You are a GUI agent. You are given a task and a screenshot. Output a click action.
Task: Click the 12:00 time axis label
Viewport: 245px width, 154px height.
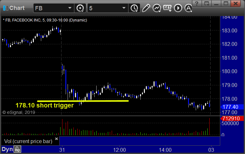tap(119, 150)
